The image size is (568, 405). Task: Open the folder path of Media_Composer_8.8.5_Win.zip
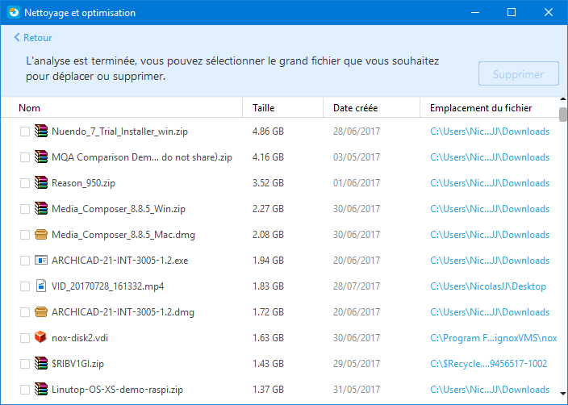click(x=490, y=209)
